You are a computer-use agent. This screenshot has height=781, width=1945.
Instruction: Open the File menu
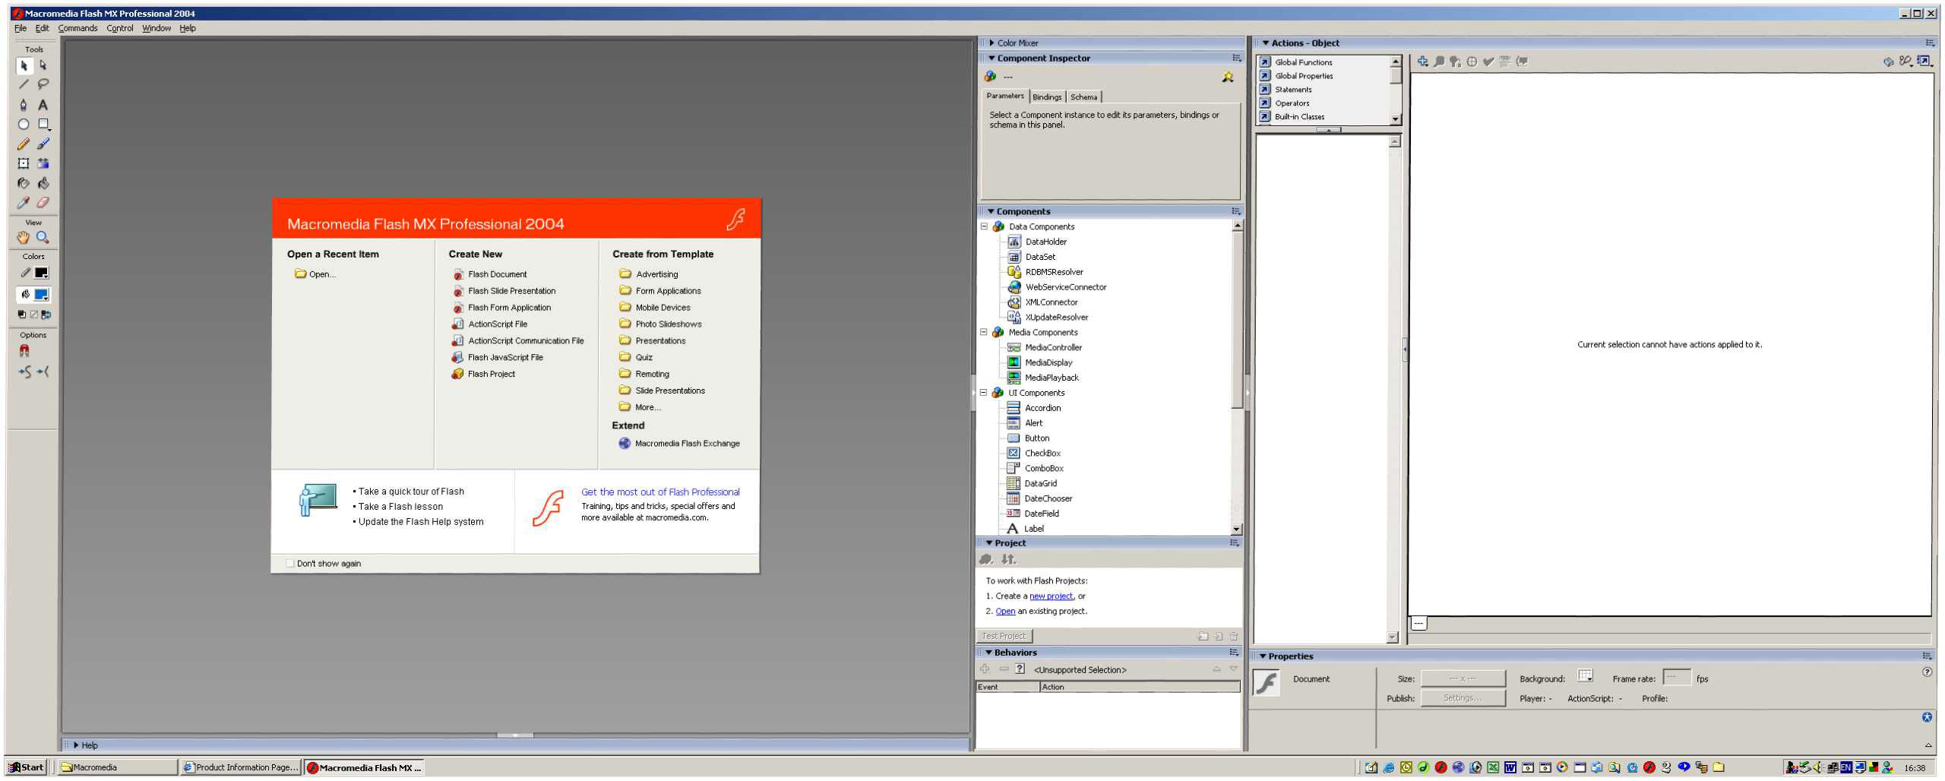(x=21, y=28)
